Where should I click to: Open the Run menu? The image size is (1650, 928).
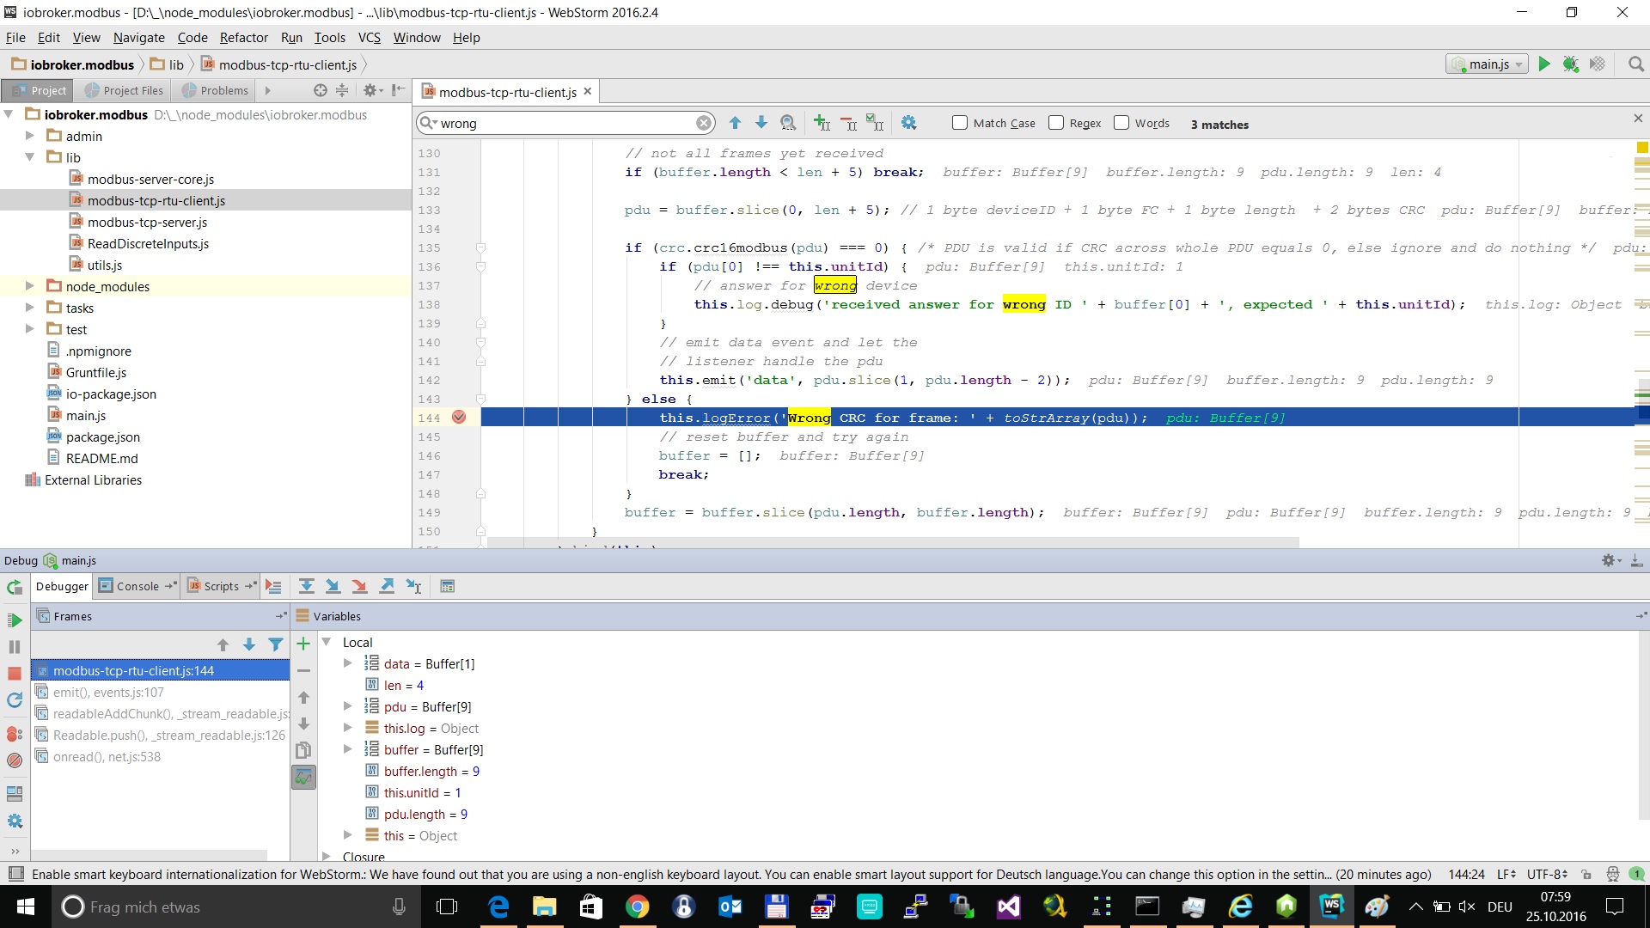pos(290,38)
